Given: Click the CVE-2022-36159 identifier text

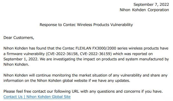Looking at the screenshot, I should (x=95, y=54).
